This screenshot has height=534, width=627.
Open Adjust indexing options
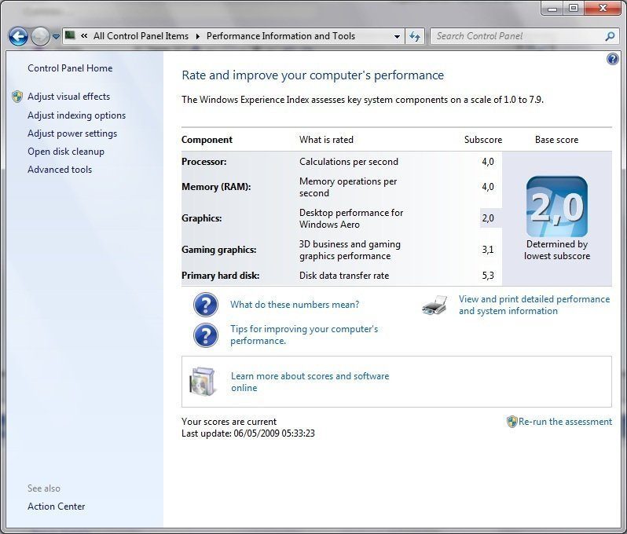[x=76, y=115]
